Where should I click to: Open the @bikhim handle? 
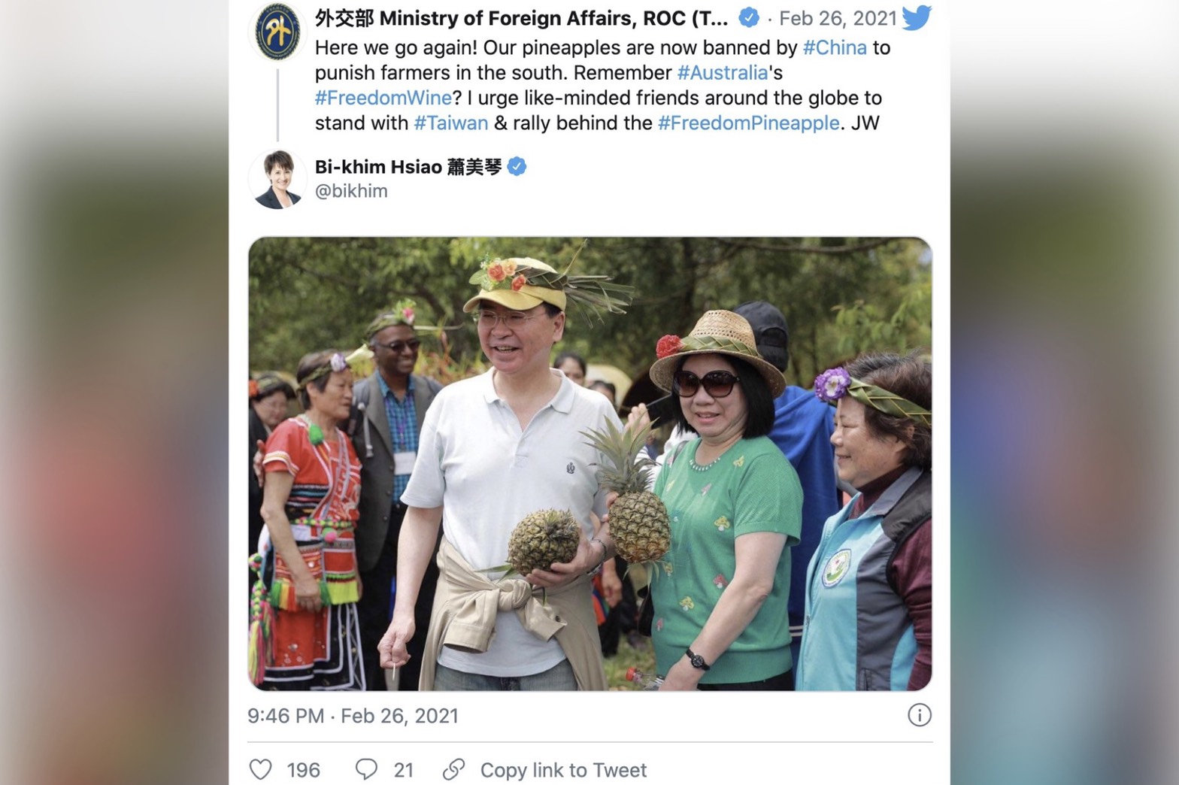[351, 191]
